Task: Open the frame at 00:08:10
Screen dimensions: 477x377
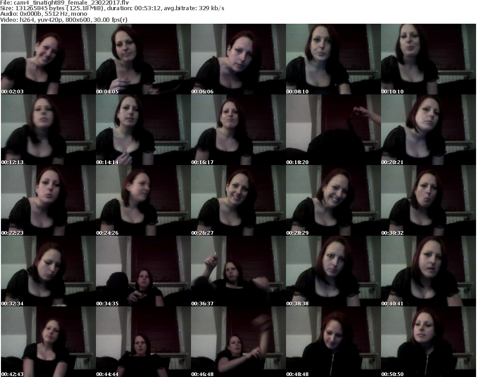Action: tap(334, 59)
